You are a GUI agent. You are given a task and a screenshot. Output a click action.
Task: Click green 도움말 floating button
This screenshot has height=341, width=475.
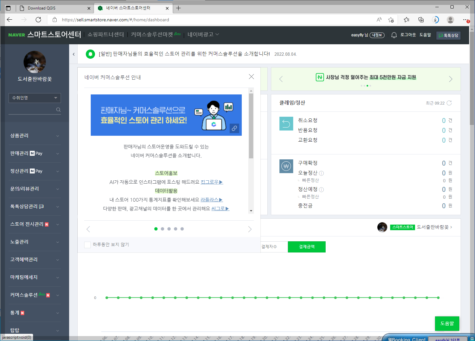pos(447,324)
